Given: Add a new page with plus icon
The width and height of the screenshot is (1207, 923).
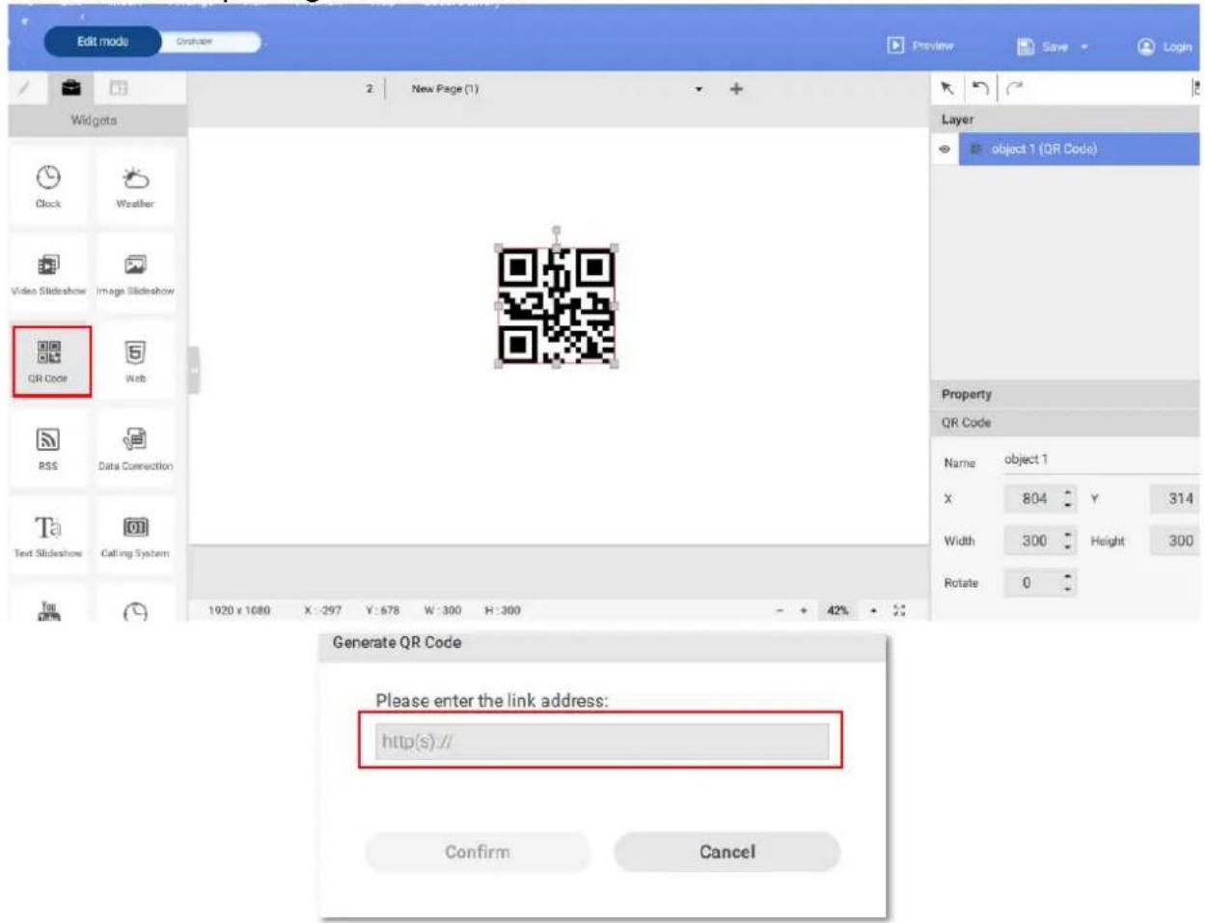Looking at the screenshot, I should coord(736,89).
